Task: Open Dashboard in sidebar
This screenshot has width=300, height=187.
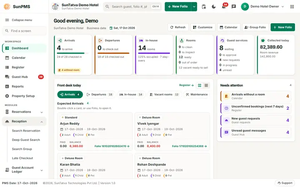Action: coord(24,48)
